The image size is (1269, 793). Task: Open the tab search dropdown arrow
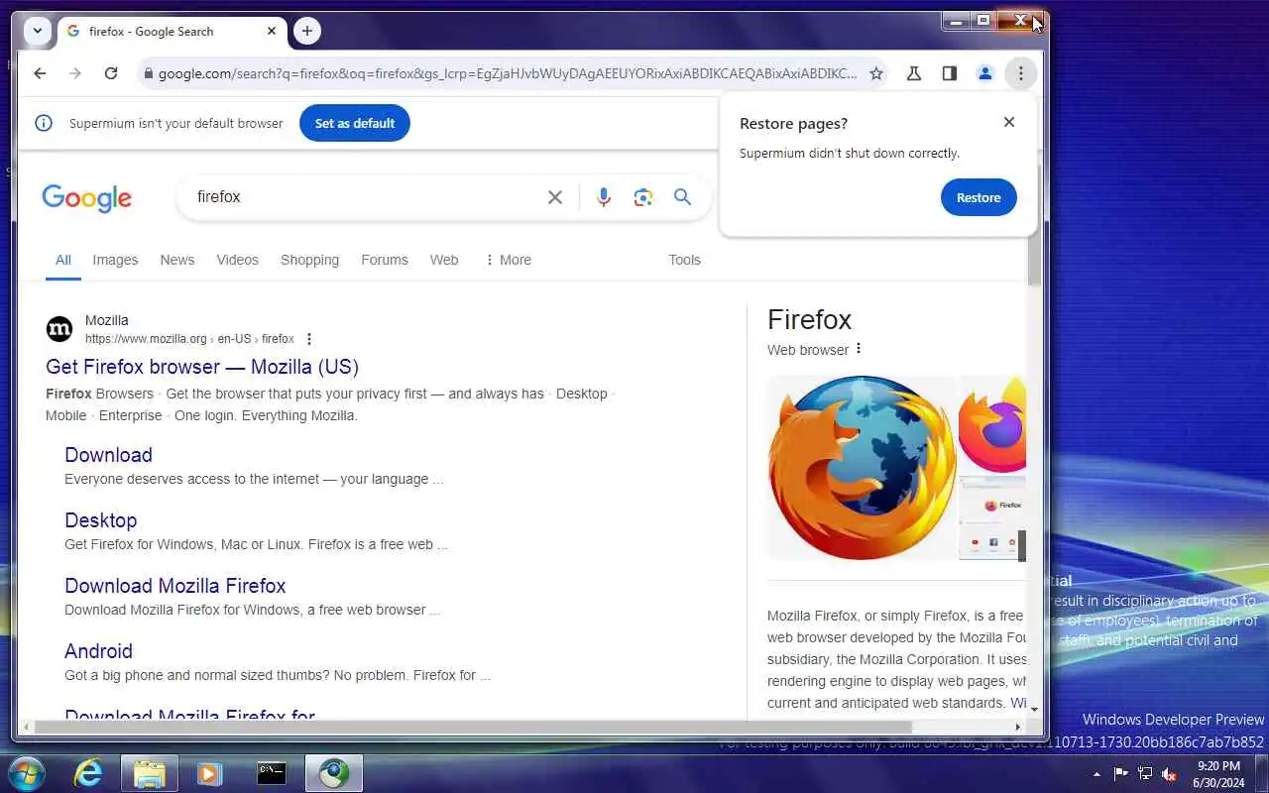click(38, 31)
